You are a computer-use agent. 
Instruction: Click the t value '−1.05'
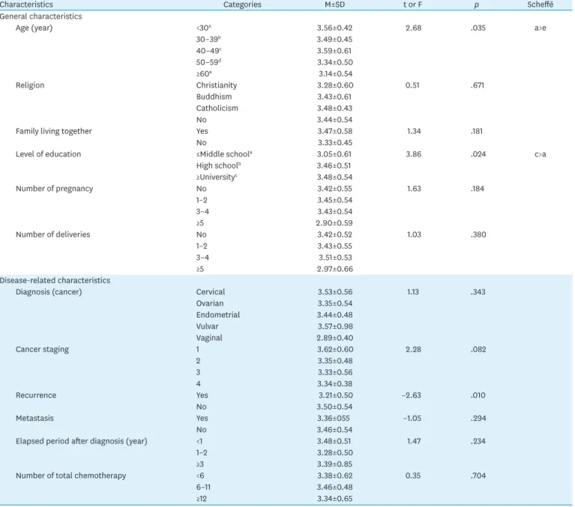click(412, 418)
